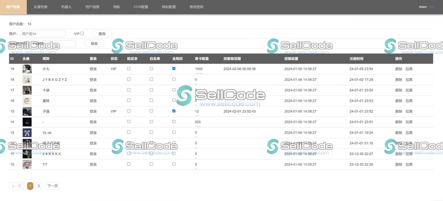Screen dimensions: 443x201
Task: Enable 全局控 for user ID 14
Action: click(174, 122)
